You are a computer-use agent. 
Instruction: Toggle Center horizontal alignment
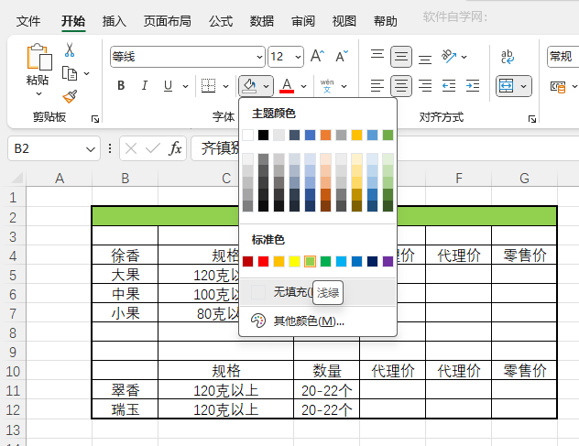[401, 86]
